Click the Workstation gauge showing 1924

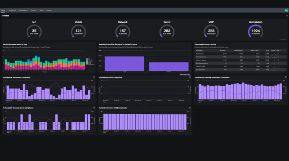(255, 31)
